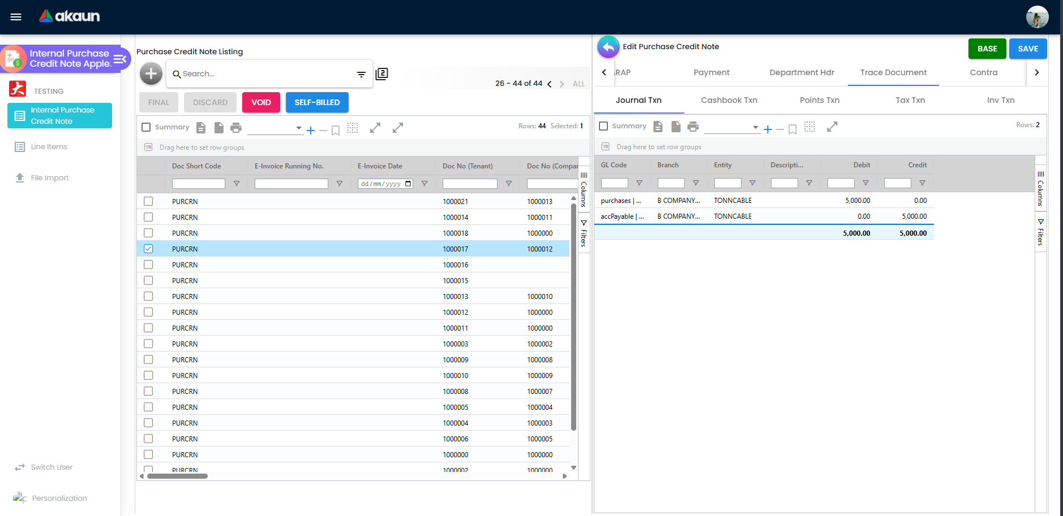Expand the listing panel first arrows icon
This screenshot has height=516, width=1063.
pos(375,128)
